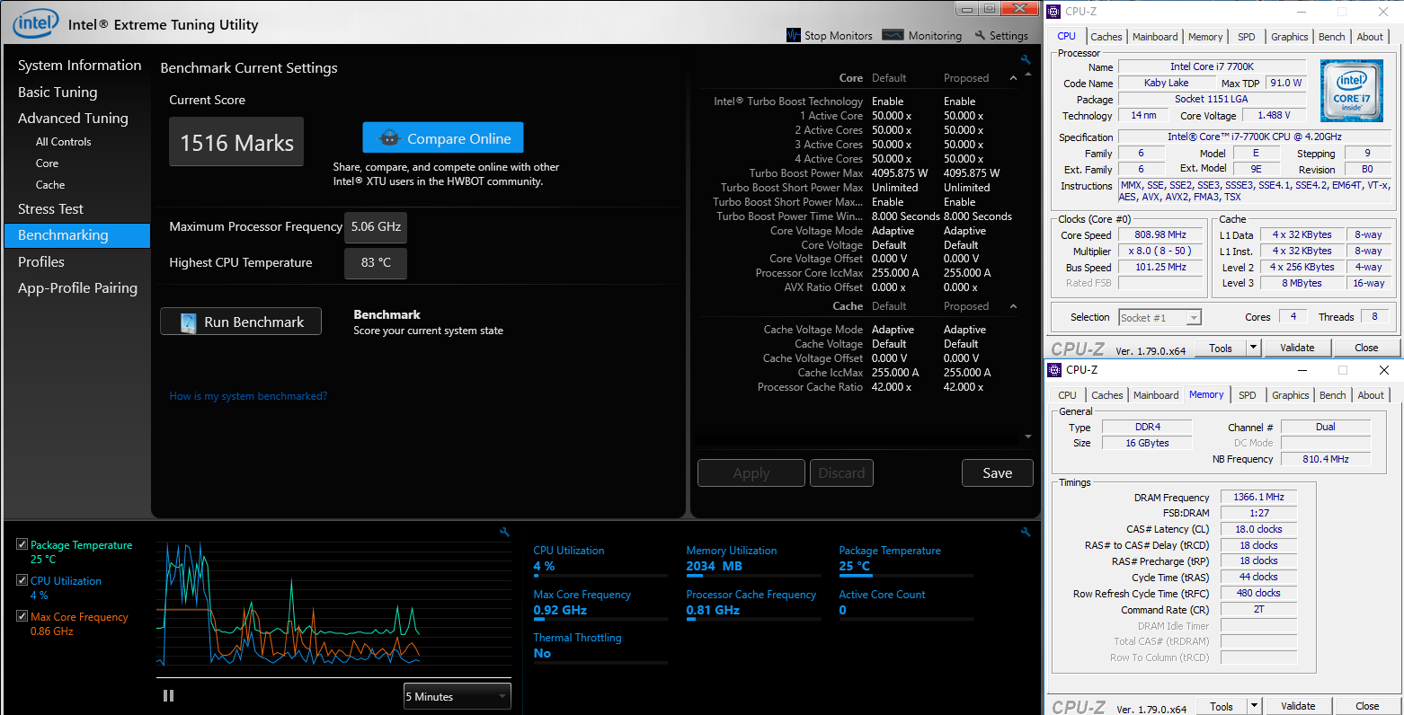1404x715 pixels.
Task: Click the lower CPU-Z Memory window's title icon
Action: (x=1055, y=370)
